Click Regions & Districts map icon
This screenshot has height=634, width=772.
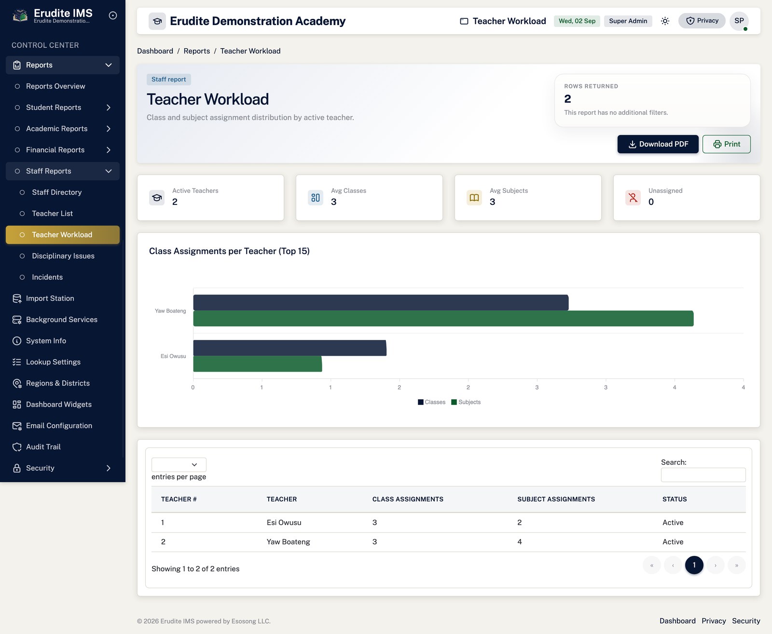pos(17,383)
